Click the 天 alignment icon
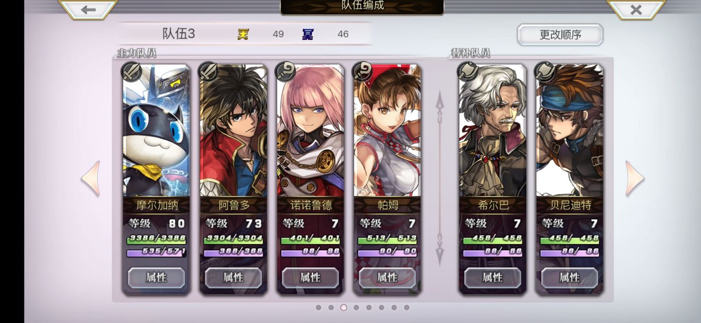Viewport: 701px width, 323px height. (243, 34)
